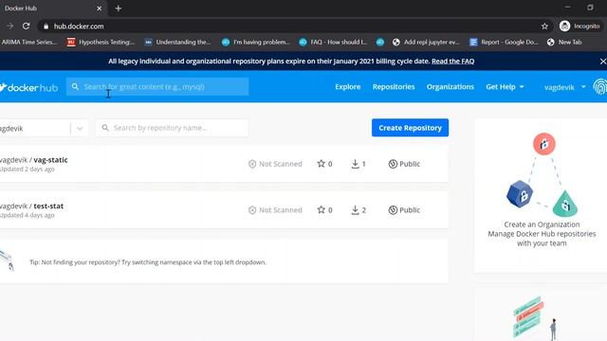Focus the Search by repository name field
Screen dimensions: 607x341
click(172, 128)
